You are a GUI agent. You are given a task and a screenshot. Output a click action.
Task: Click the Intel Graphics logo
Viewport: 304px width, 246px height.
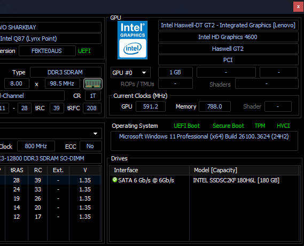132,40
